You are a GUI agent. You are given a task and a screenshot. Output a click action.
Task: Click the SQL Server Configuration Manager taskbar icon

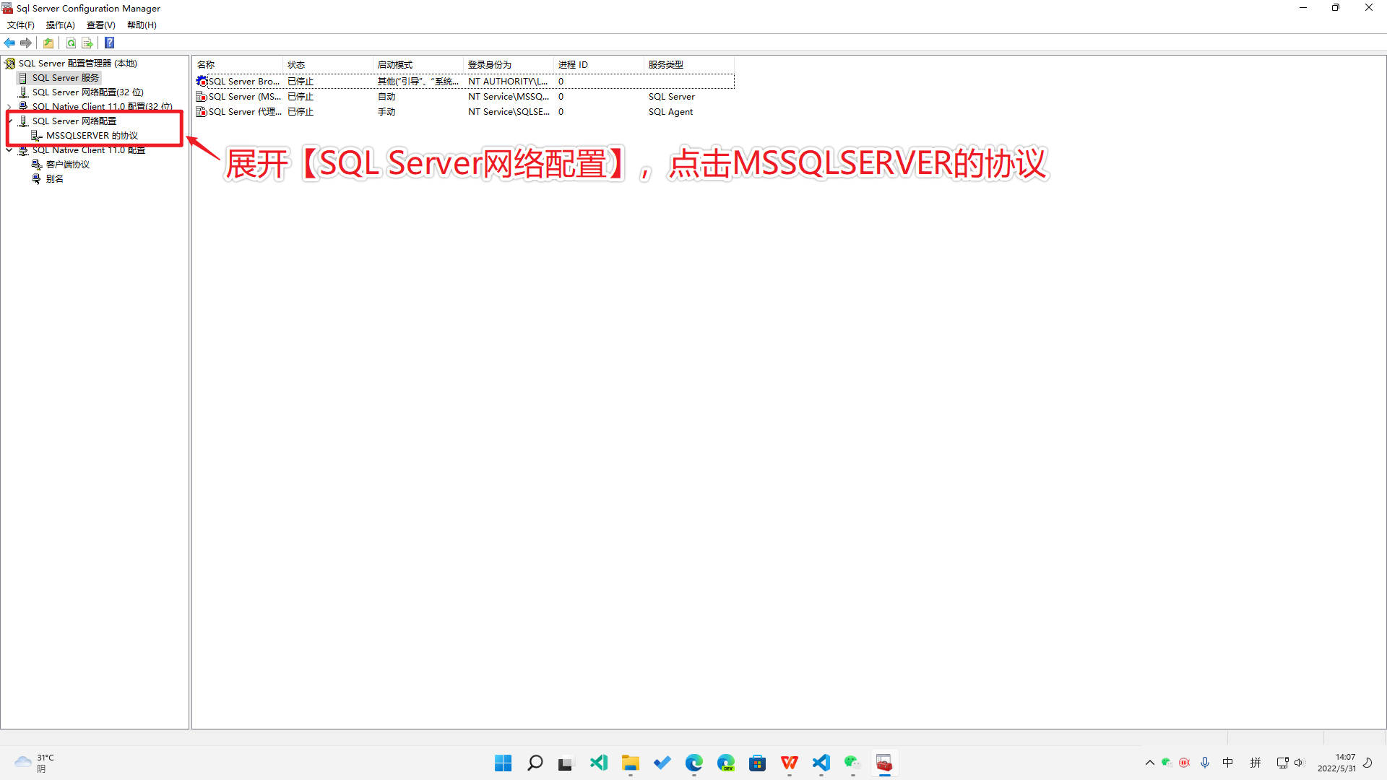click(x=884, y=763)
